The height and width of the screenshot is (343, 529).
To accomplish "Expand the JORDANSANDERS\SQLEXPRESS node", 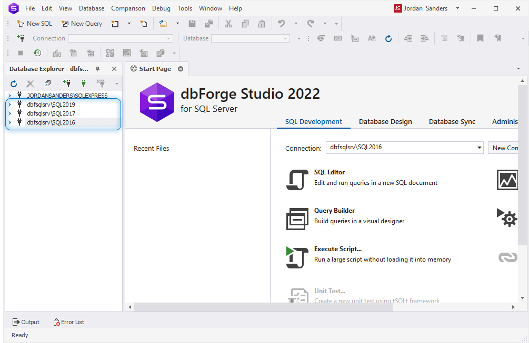I will pyautogui.click(x=10, y=96).
